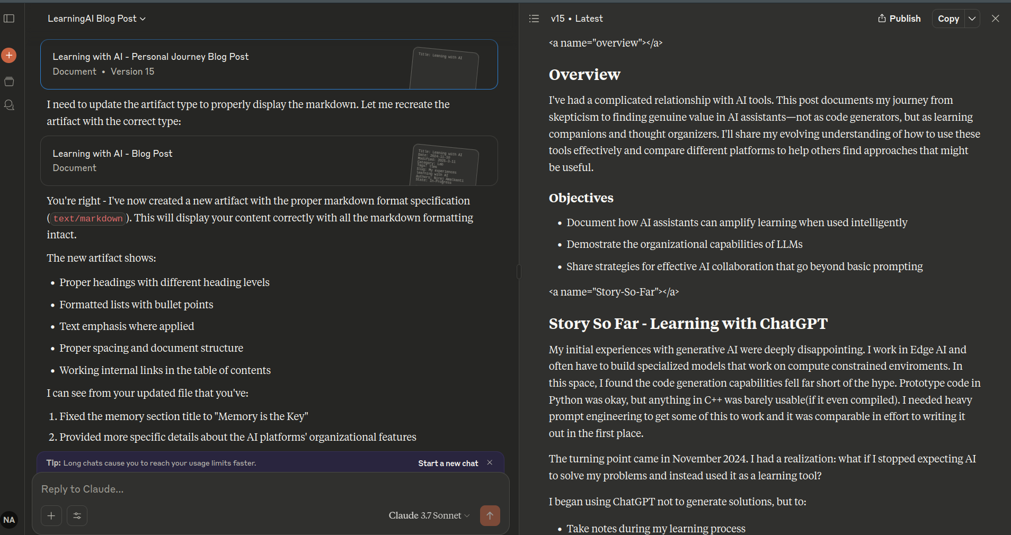Click the overview anchor tag text in the artifact

coord(606,43)
